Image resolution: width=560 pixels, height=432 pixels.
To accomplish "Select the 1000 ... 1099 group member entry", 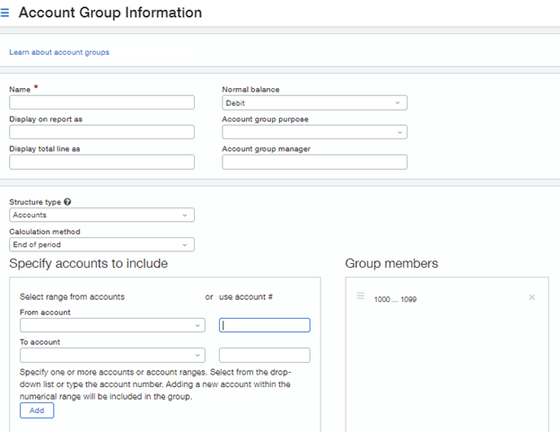I will (396, 298).
